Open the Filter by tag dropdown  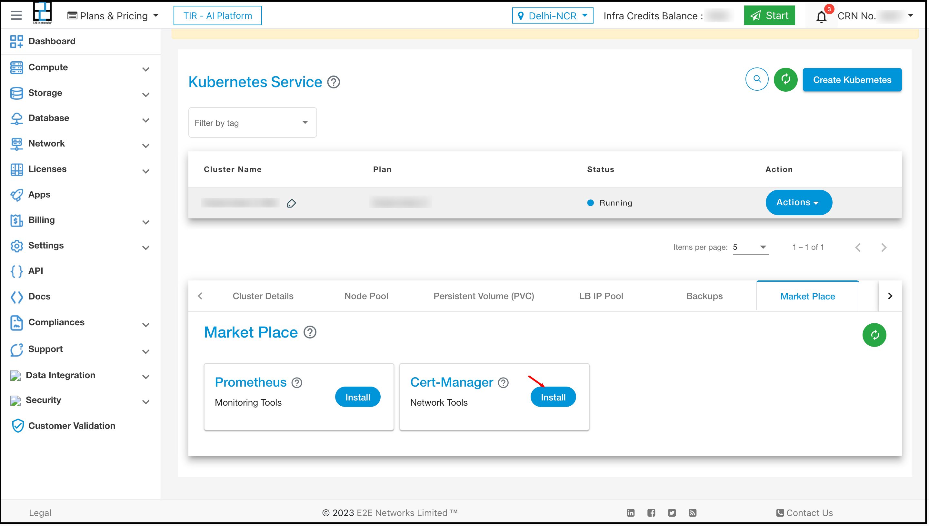(x=252, y=123)
